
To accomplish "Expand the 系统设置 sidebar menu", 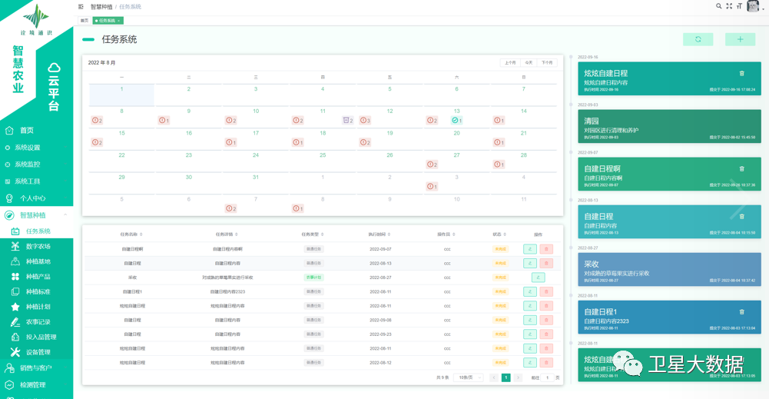I will [x=28, y=148].
